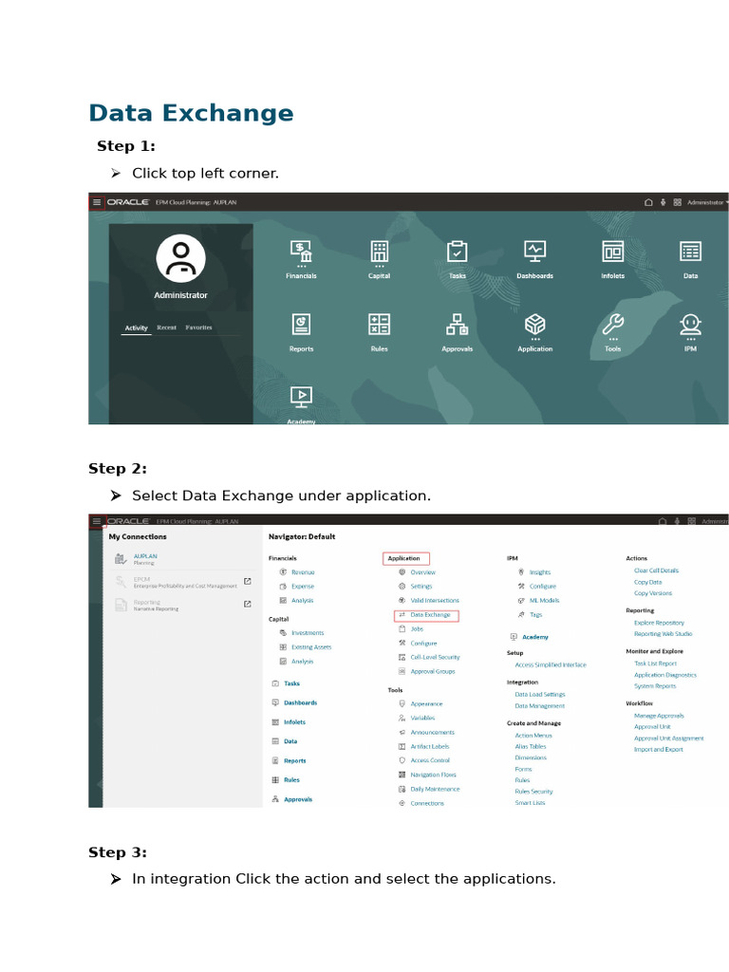Click the Navigator hamburger icon in the home page screenshot
729x972 pixels.
pos(97,202)
